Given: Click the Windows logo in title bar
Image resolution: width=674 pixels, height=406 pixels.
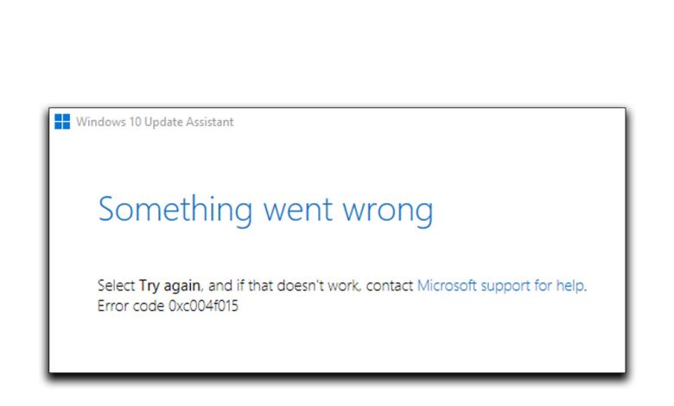Looking at the screenshot, I should tap(62, 122).
